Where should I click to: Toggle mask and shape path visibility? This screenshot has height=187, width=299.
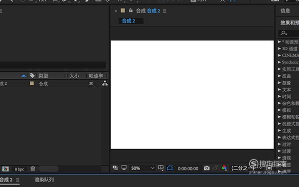(170, 168)
